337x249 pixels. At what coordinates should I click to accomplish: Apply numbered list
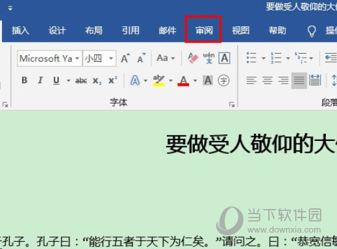point(276,58)
